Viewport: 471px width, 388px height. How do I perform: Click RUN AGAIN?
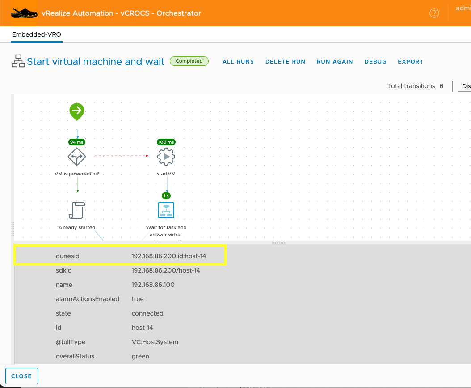tap(335, 62)
